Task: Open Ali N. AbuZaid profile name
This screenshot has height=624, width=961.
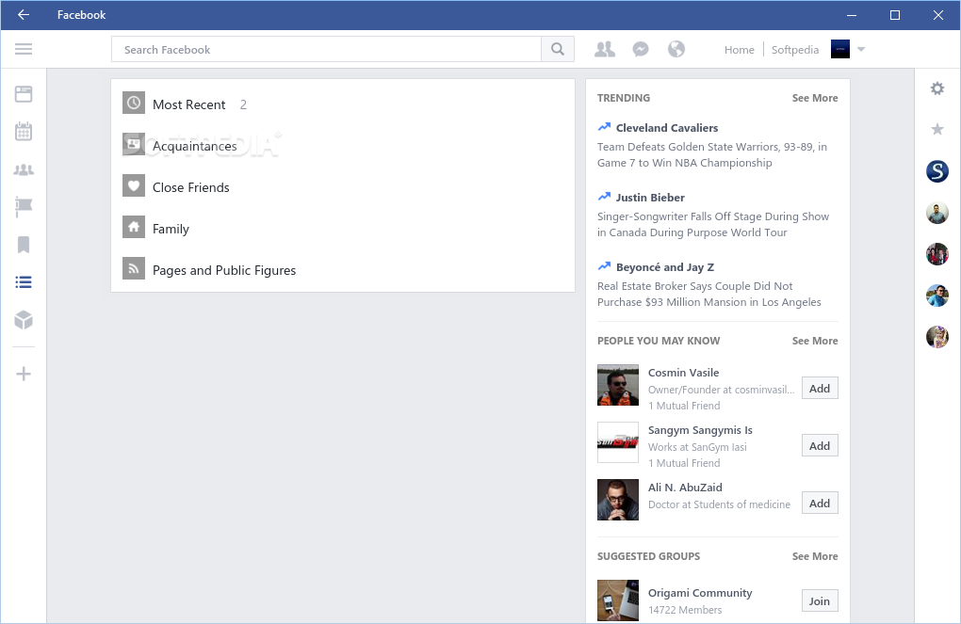Action: point(685,488)
